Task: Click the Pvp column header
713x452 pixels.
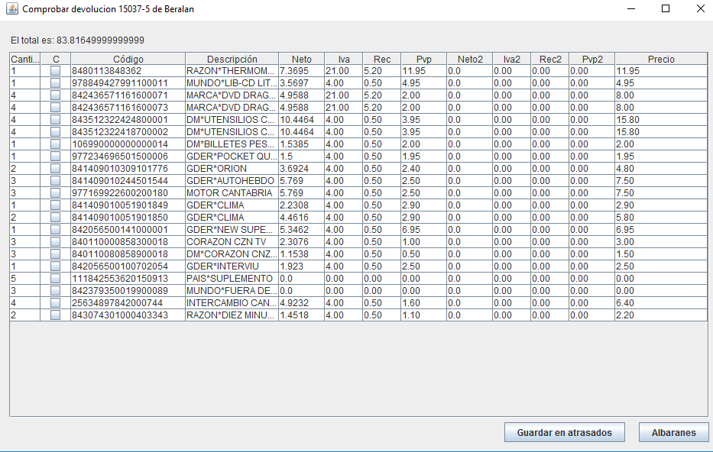Action: click(x=423, y=59)
